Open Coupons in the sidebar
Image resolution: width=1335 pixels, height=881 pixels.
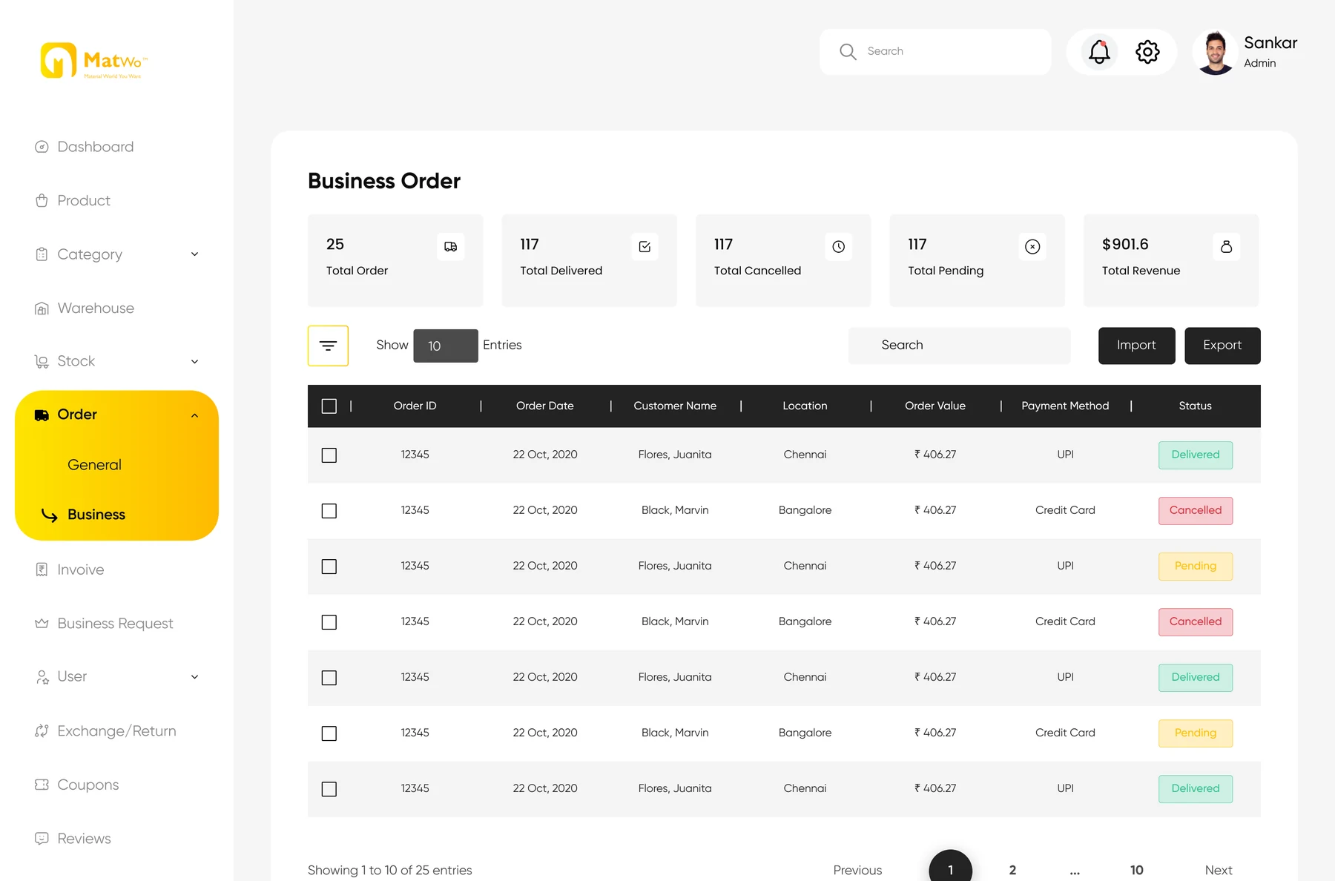[x=76, y=785]
